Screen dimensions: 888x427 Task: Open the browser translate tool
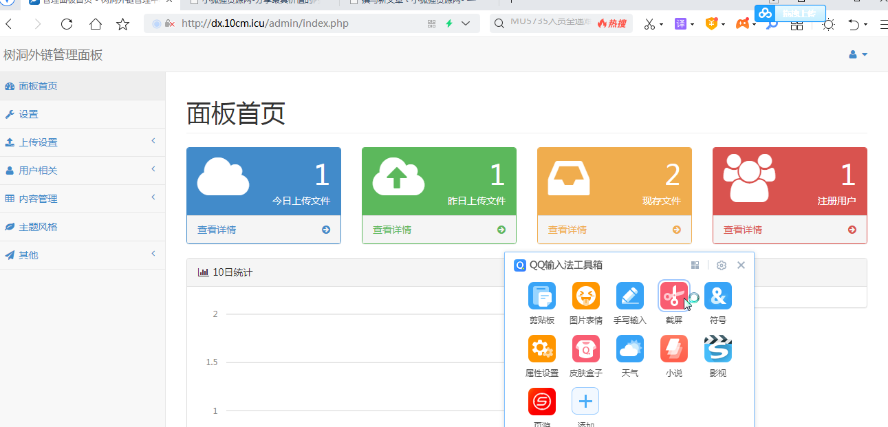coord(680,25)
